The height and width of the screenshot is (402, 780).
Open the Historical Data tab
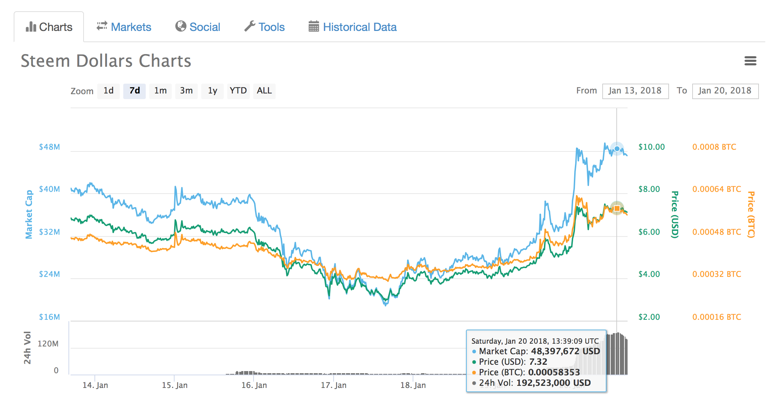tap(353, 27)
